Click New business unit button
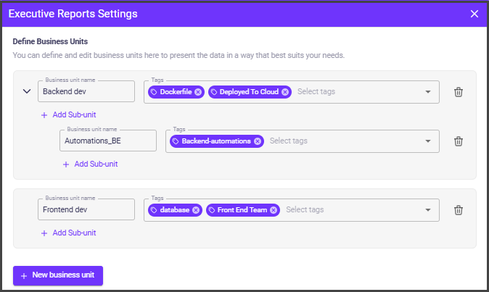The image size is (489, 292). click(58, 276)
